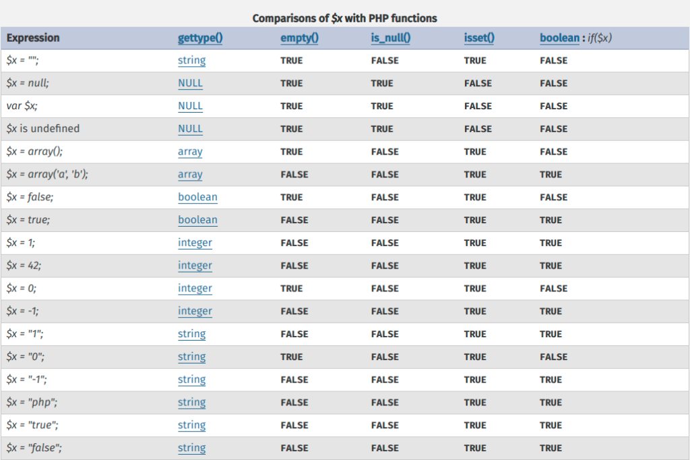690x460 pixels.
Task: Click array link in $x = array() row
Action: (190, 152)
